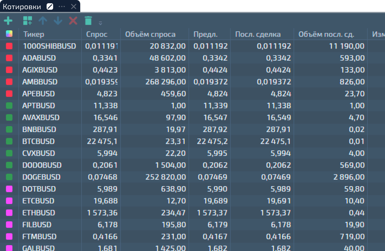The height and width of the screenshot is (251, 385).
Task: Move selected row up with the arrow icon
Action: pyautogui.click(x=43, y=21)
